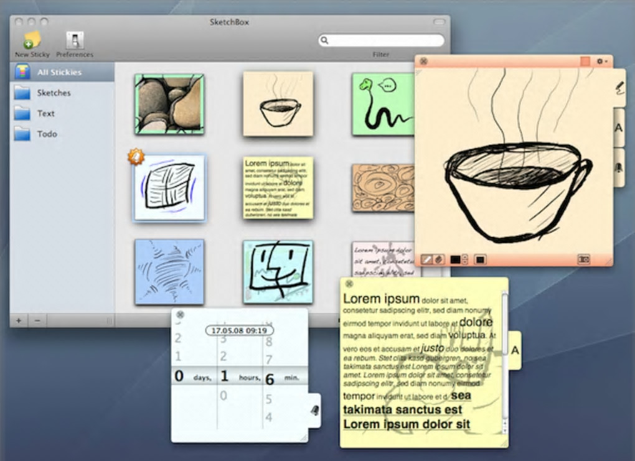Open the gear dropdown on coffee sticky
The width and height of the screenshot is (635, 461).
pos(602,61)
